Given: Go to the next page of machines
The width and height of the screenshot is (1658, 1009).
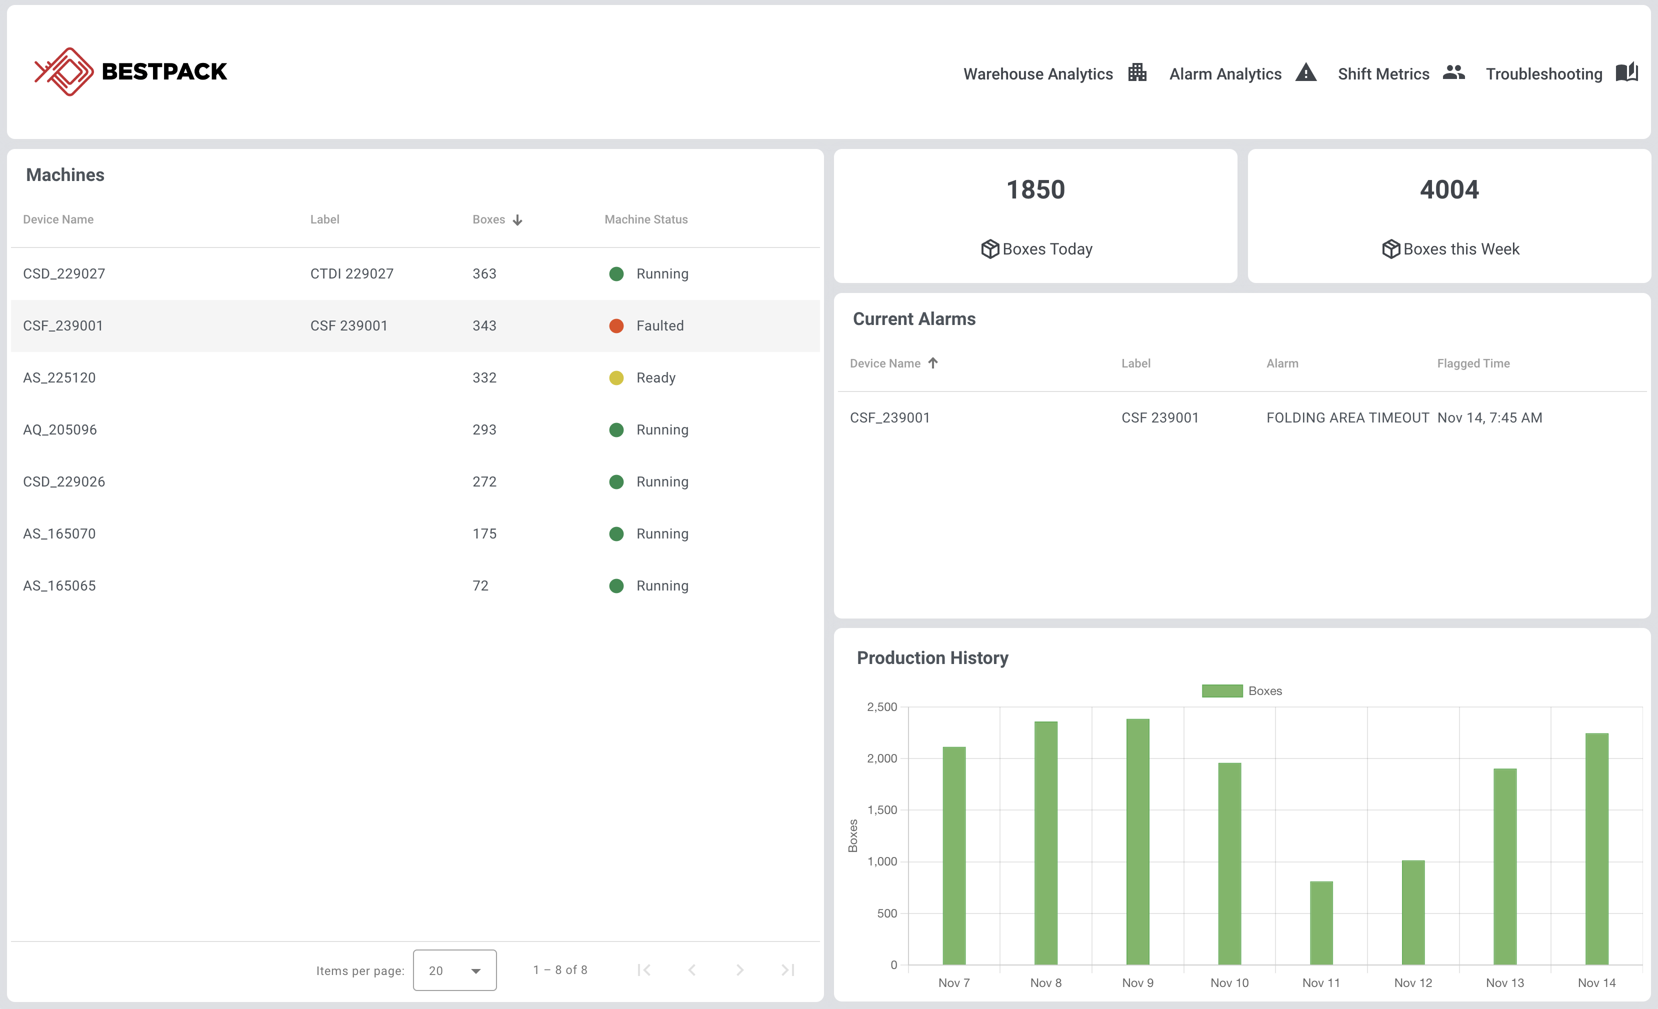Looking at the screenshot, I should (739, 970).
